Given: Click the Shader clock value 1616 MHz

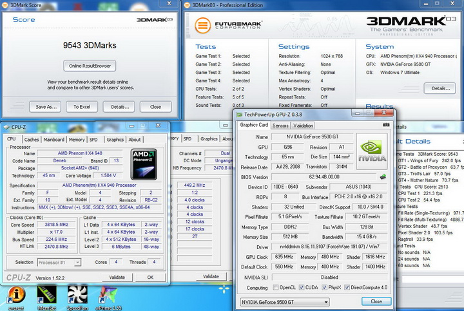Looking at the screenshot, I should (375, 257).
